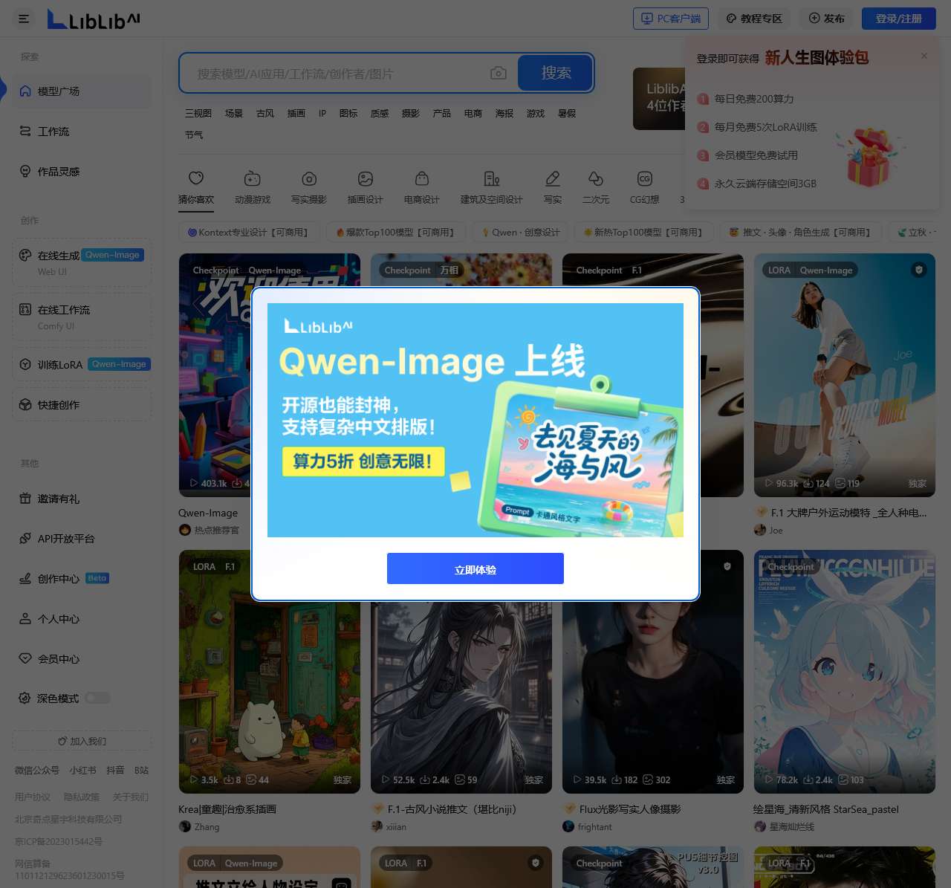Enable 深色模式 dark mode switch
The image size is (951, 888).
coord(97,698)
